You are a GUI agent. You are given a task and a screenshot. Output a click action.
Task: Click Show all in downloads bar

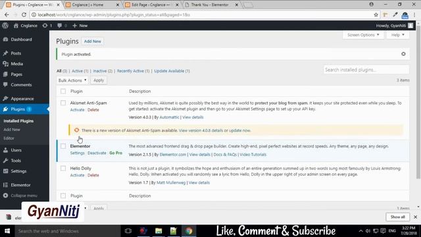coord(397,217)
